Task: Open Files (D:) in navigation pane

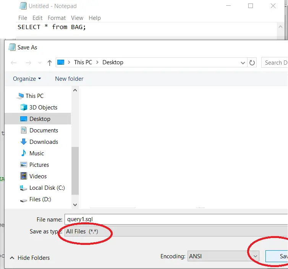Action: point(40,199)
